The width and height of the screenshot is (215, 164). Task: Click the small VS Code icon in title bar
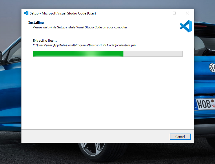[26, 13]
